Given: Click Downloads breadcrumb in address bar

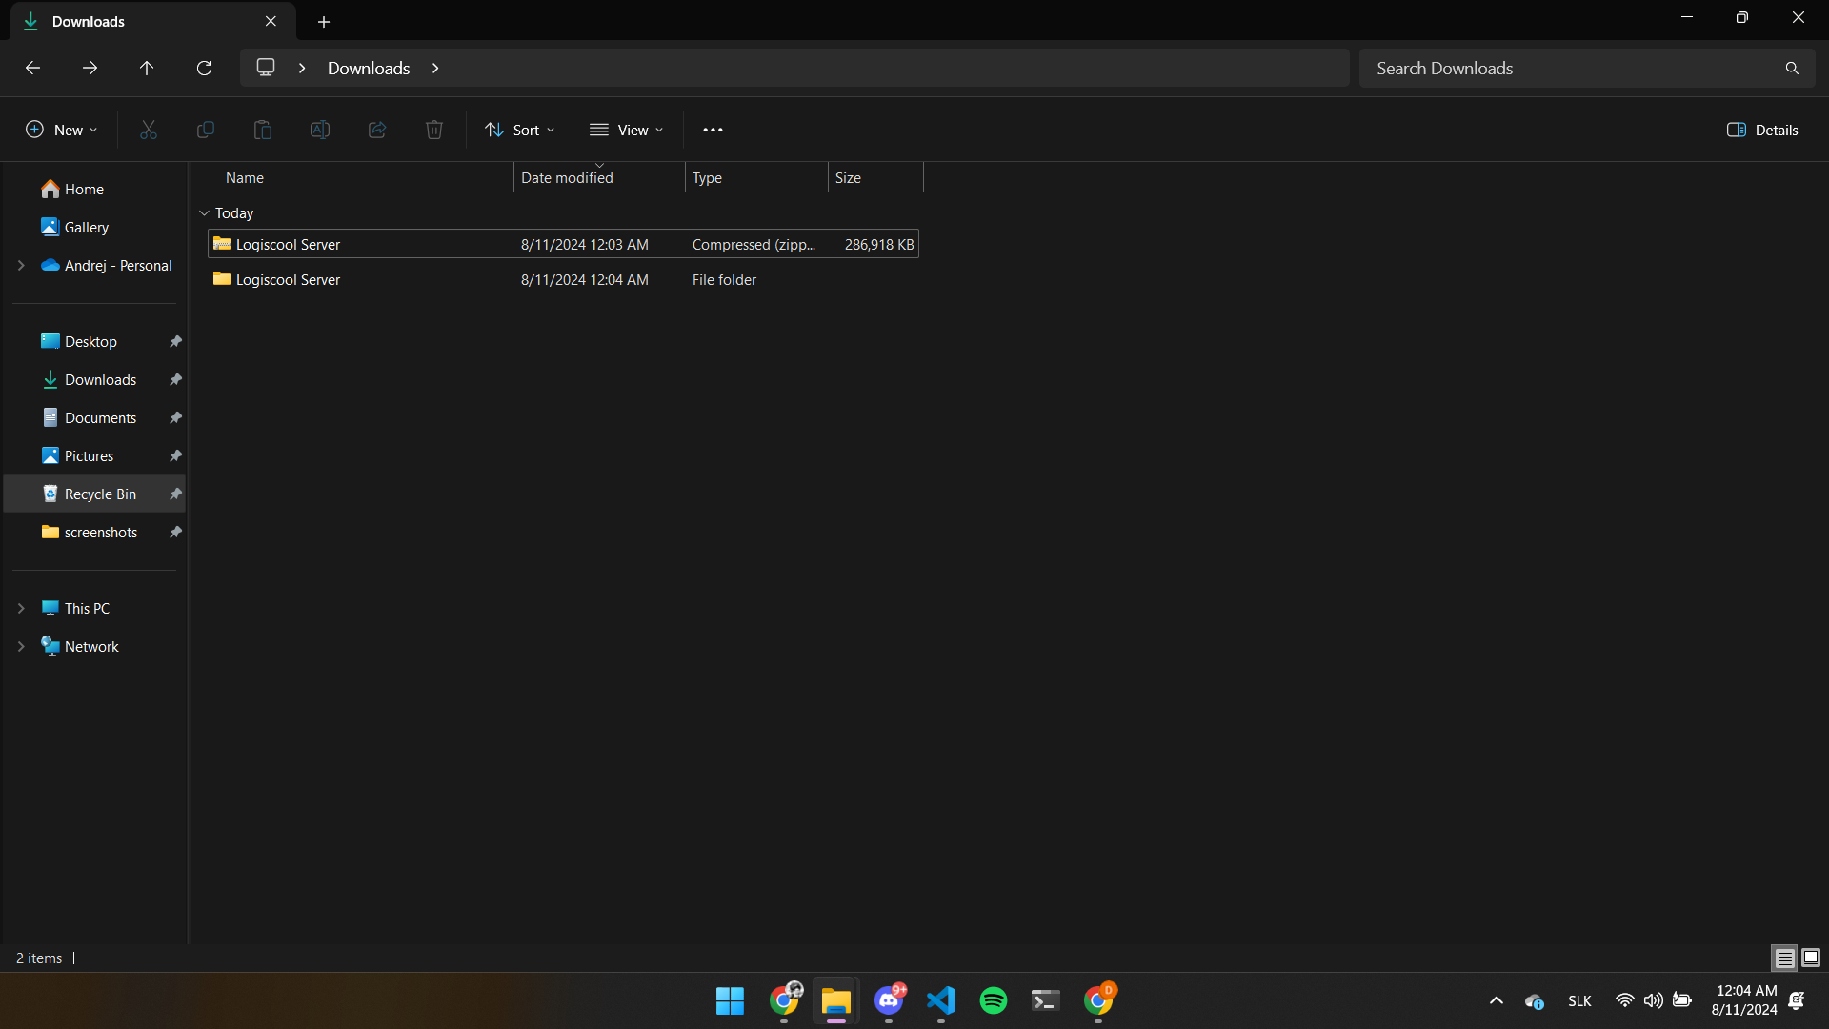Looking at the screenshot, I should pyautogui.click(x=369, y=68).
